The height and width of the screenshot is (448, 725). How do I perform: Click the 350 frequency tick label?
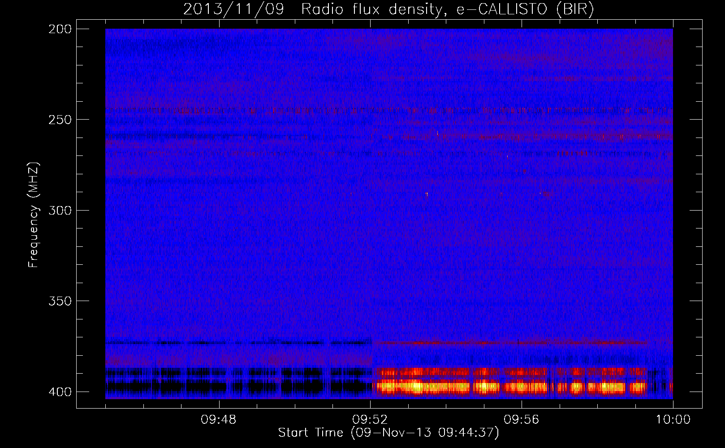(x=60, y=301)
